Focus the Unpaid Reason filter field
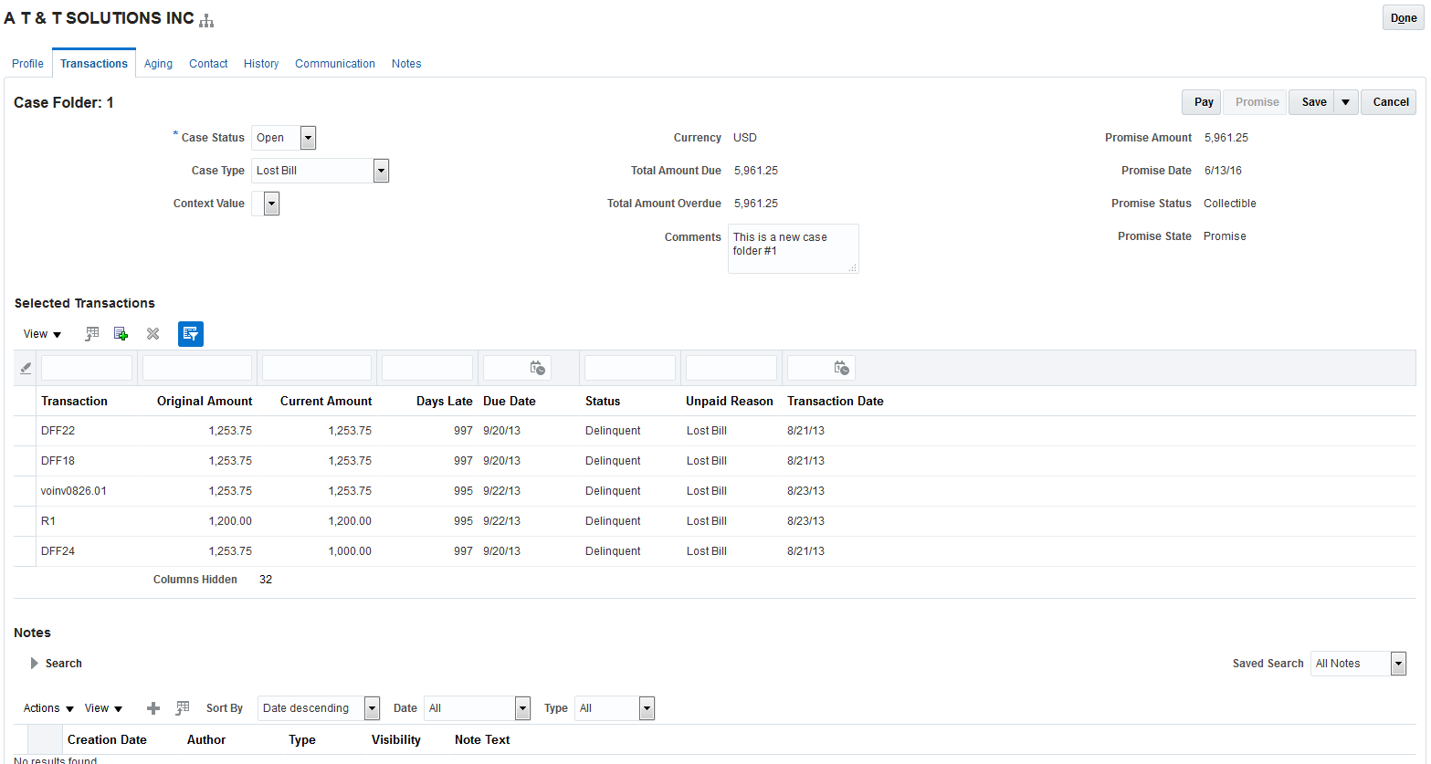The image size is (1431, 764). tap(731, 368)
